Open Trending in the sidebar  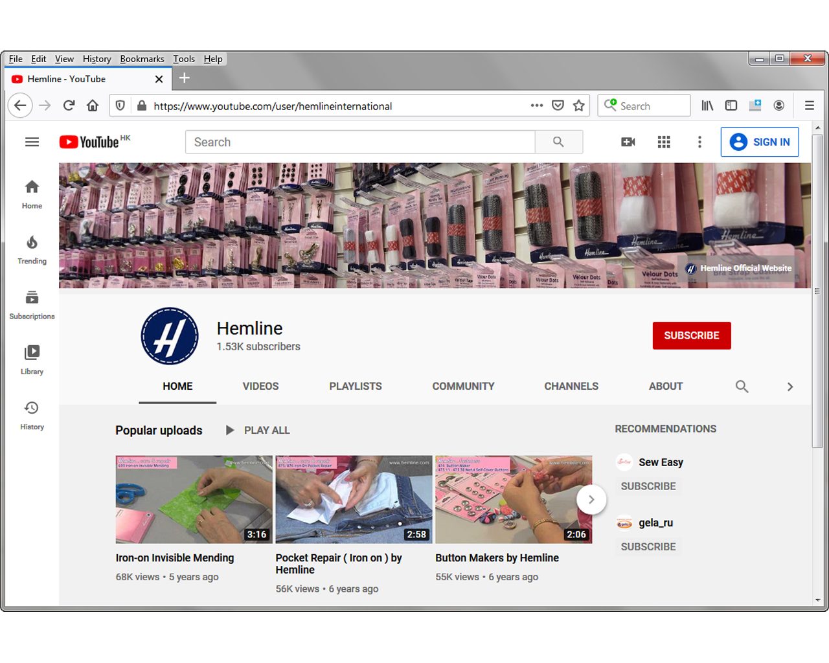(32, 250)
